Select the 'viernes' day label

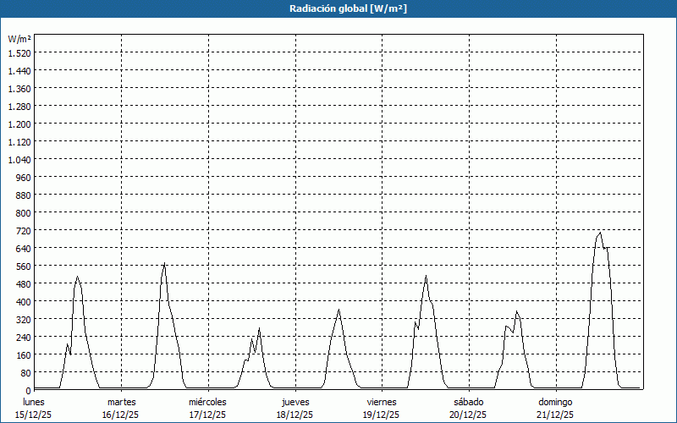point(382,402)
